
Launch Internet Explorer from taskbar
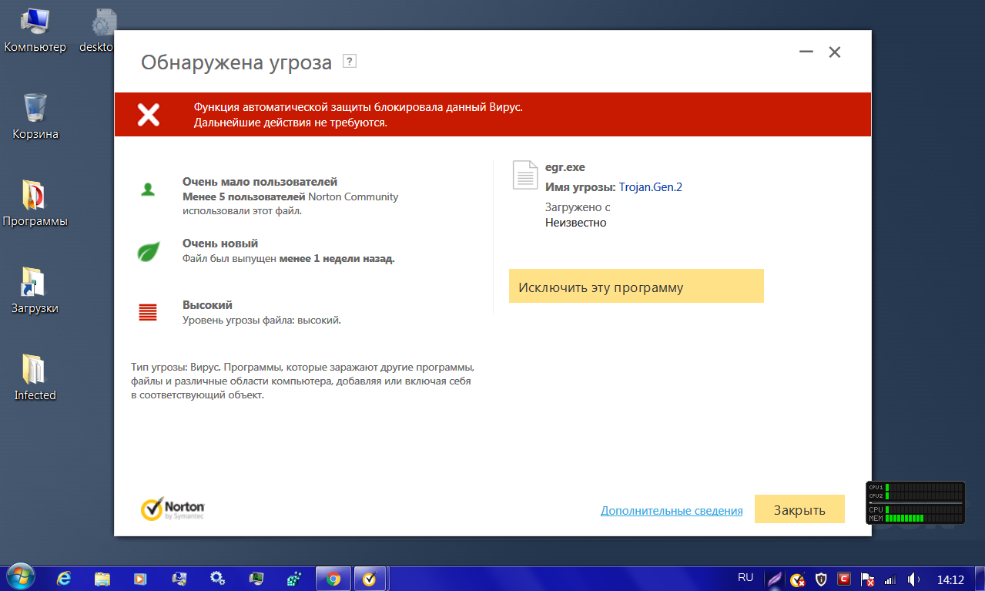click(64, 579)
